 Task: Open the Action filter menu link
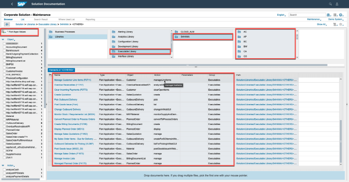pos(11,166)
